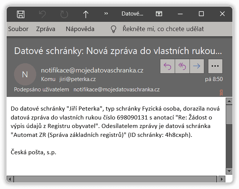Reply to the message
Viewport: 239px width, 189px height.
pyautogui.click(x=167, y=66)
